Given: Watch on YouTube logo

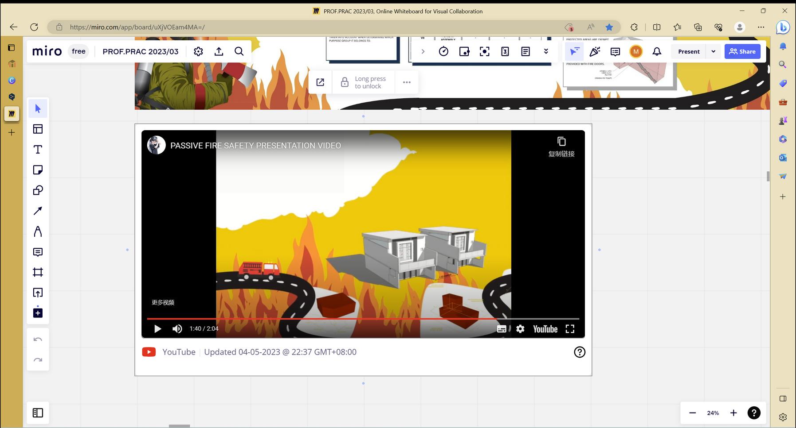Looking at the screenshot, I should click(545, 329).
